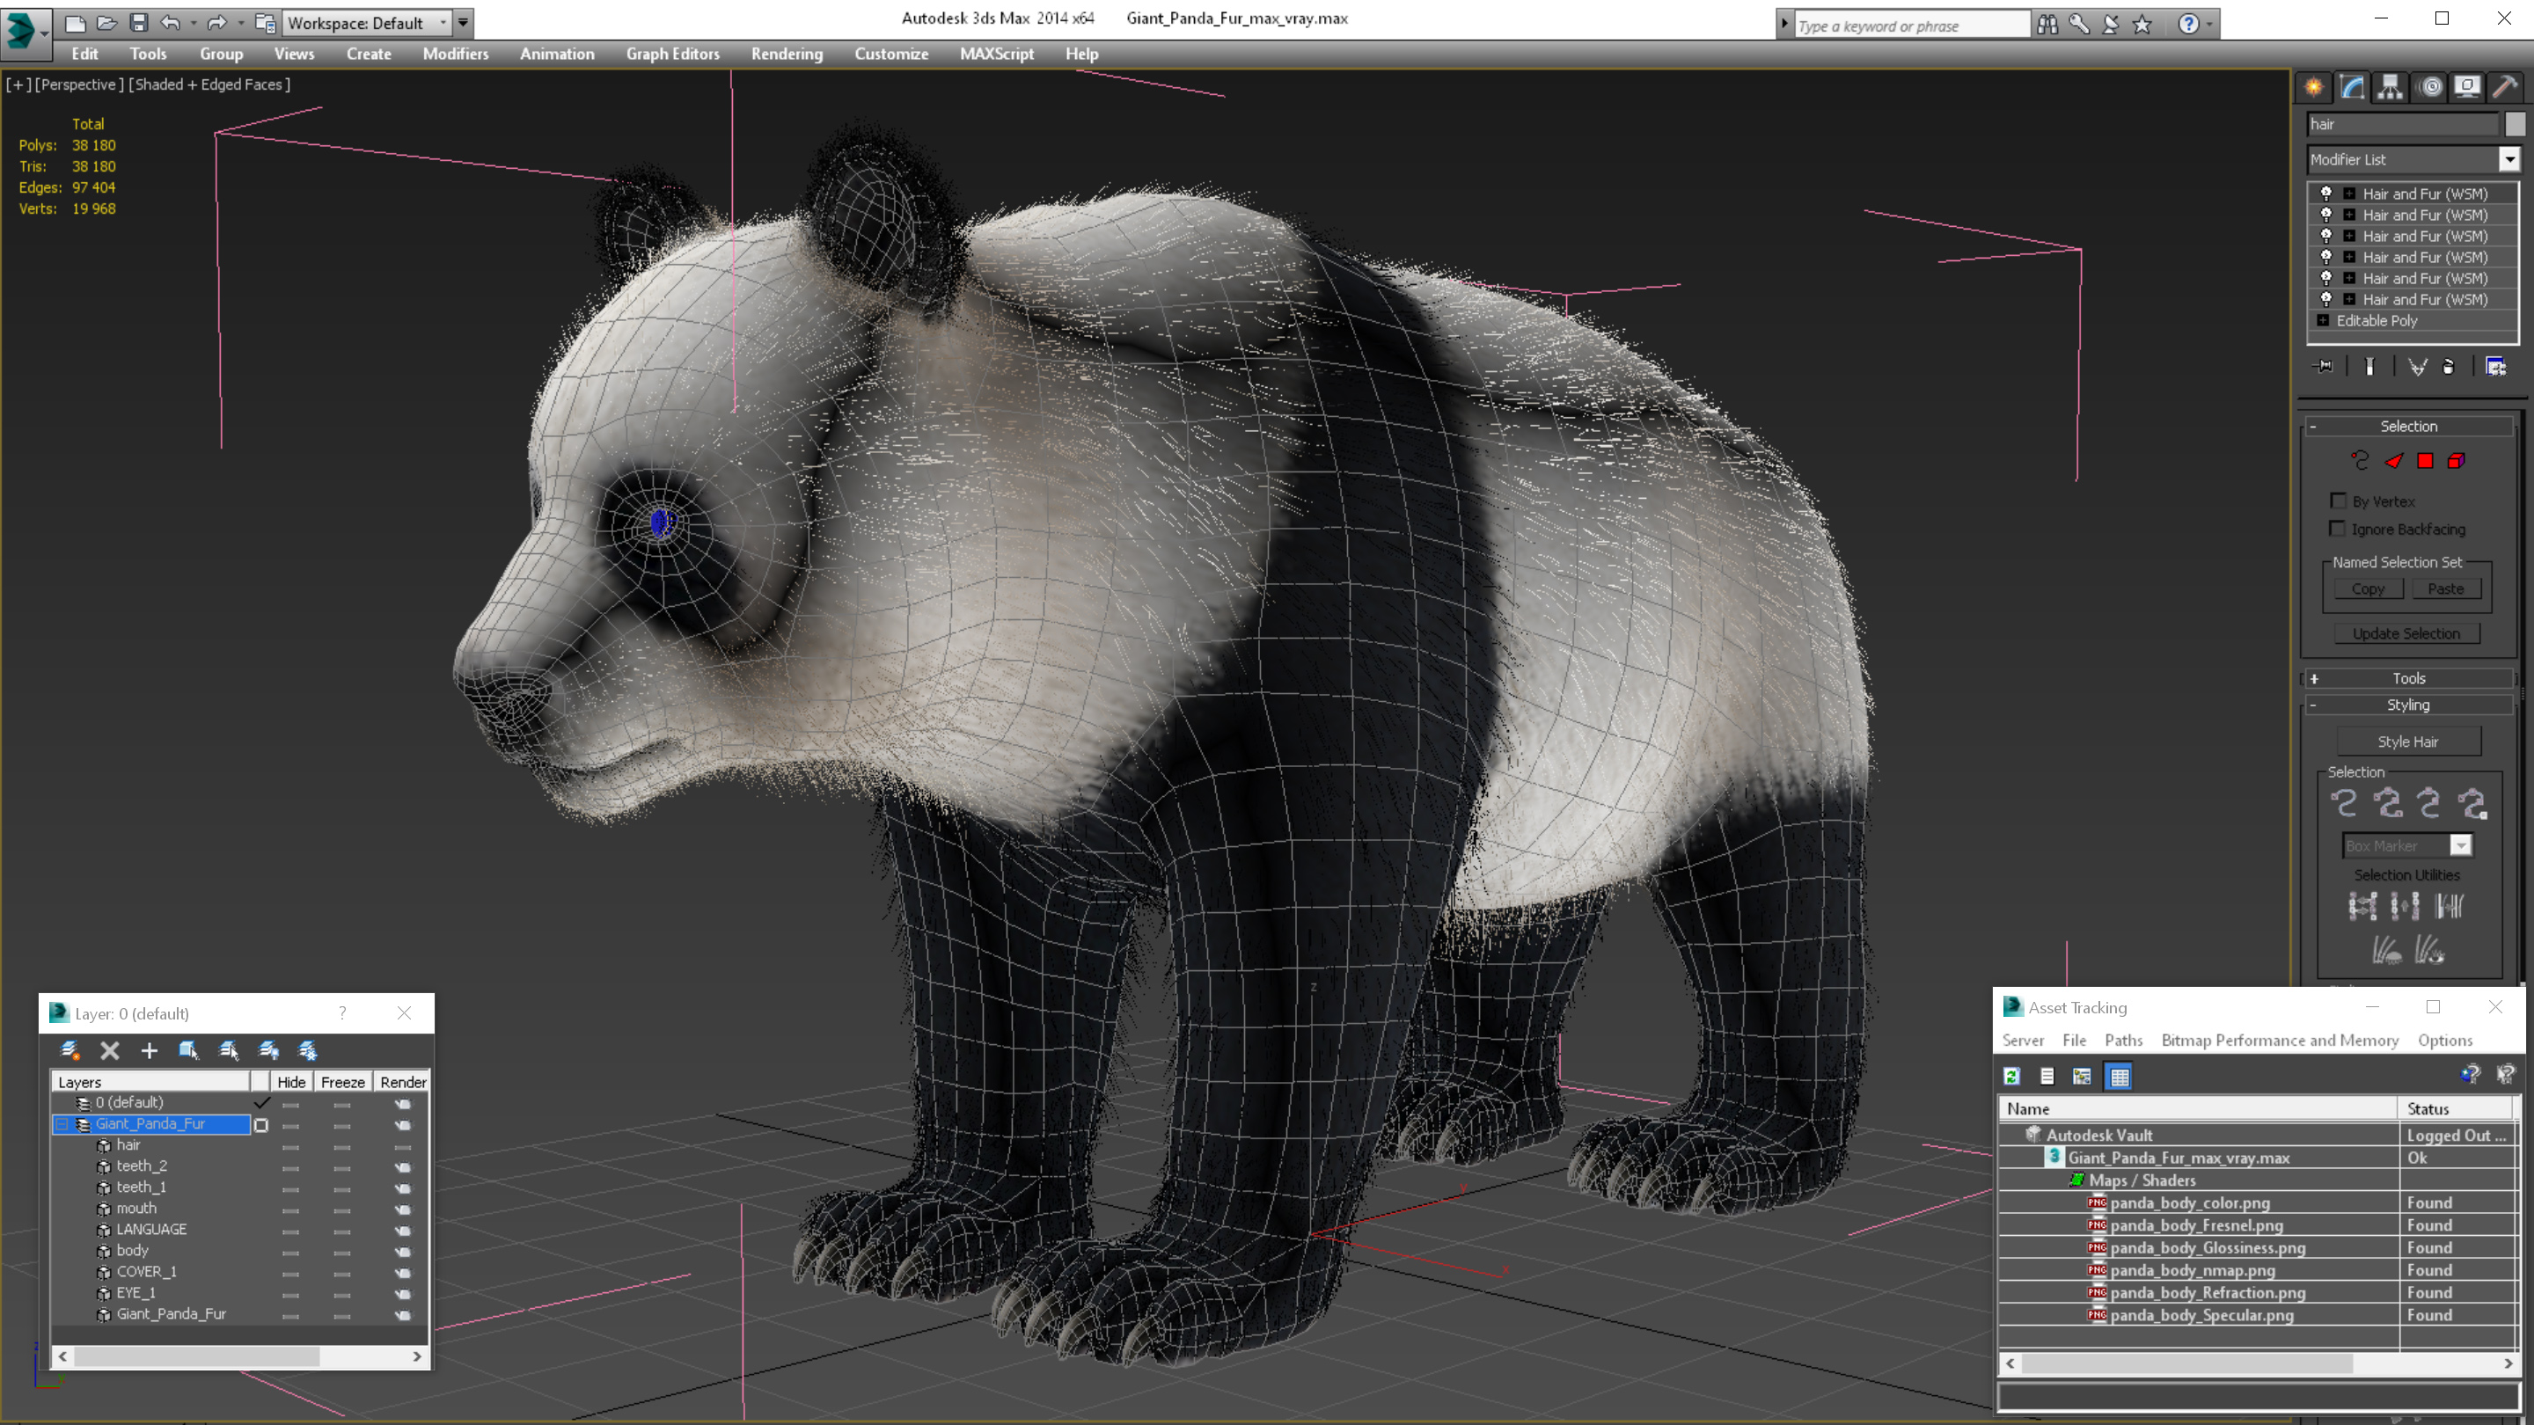Open Configure Modifier Sets icon
The image size is (2534, 1425).
2495,367
